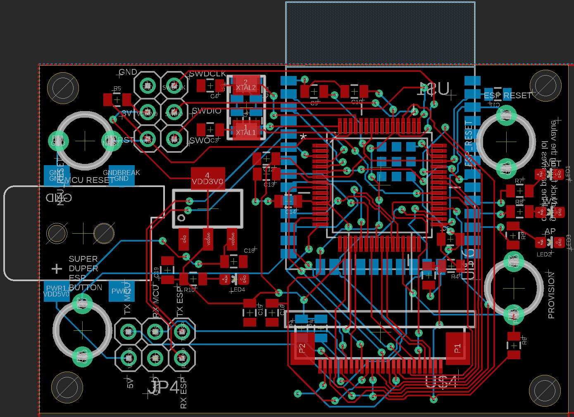Image resolution: width=574 pixels, height=417 pixels.
Task: Select the XTAL1 crystal pad
Action: click(246, 130)
